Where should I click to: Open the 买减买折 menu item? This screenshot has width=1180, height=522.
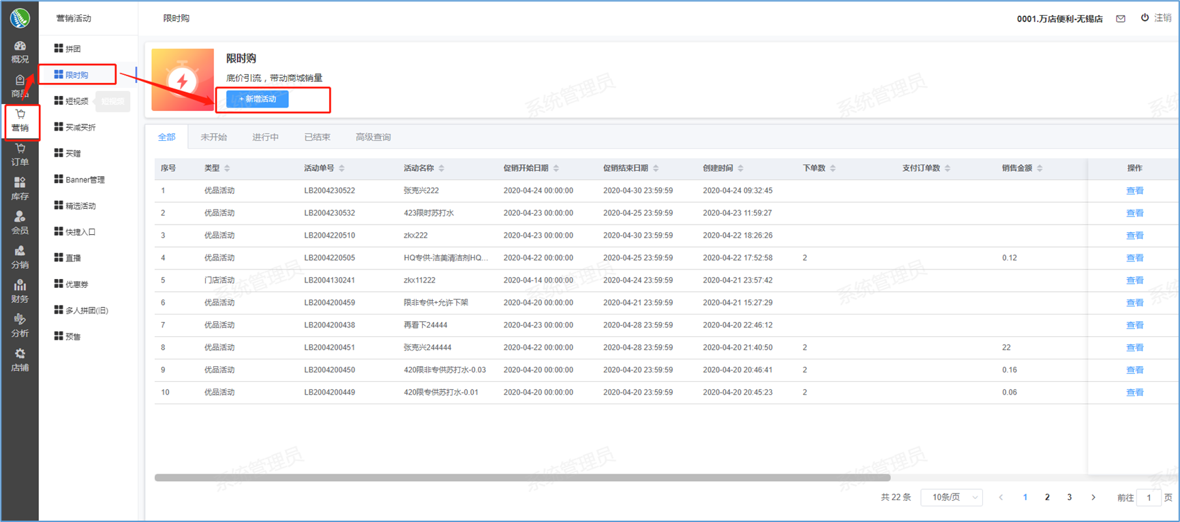(75, 127)
